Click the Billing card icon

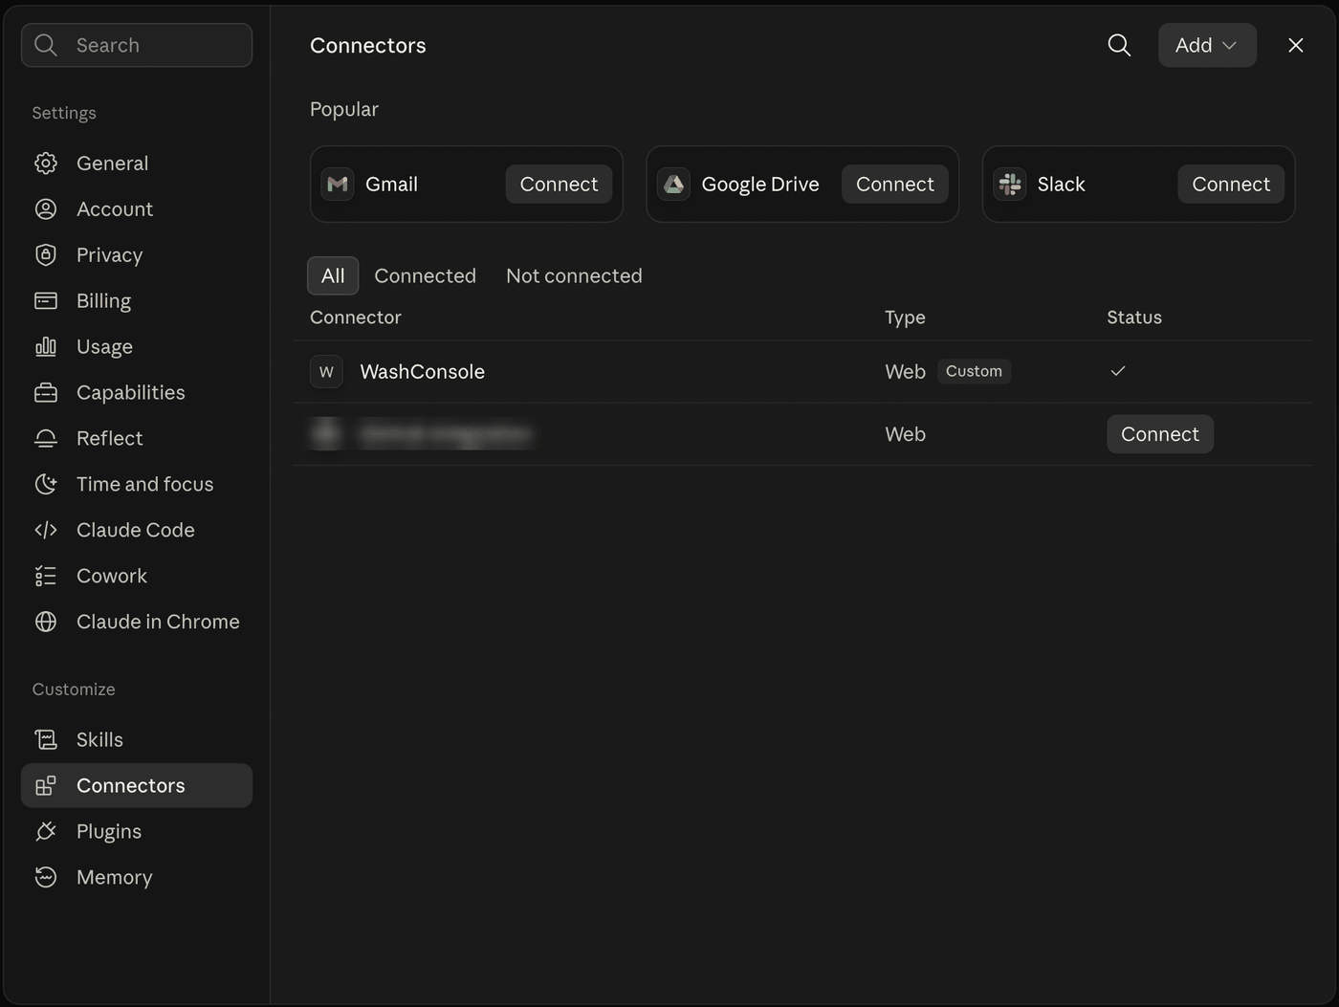pos(46,301)
